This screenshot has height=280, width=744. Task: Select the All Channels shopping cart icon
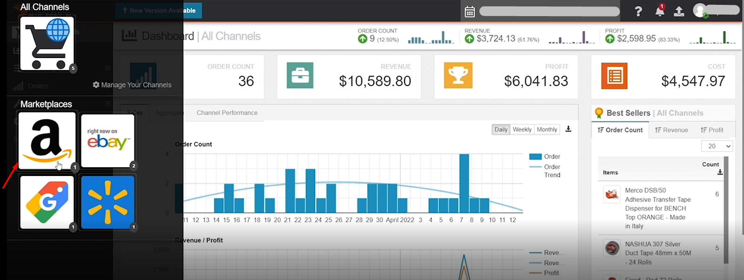pos(47,43)
